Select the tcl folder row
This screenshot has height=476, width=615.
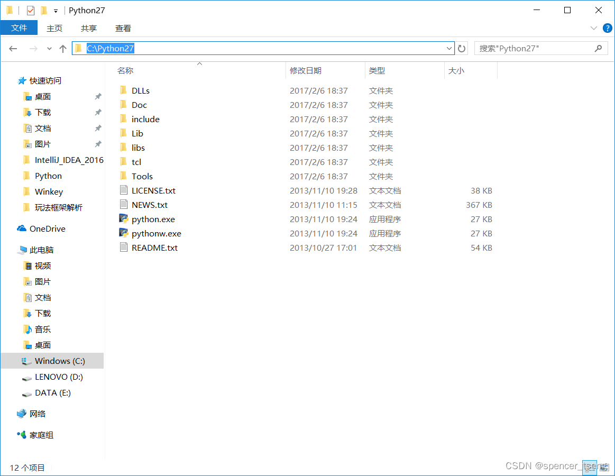[x=306, y=162]
